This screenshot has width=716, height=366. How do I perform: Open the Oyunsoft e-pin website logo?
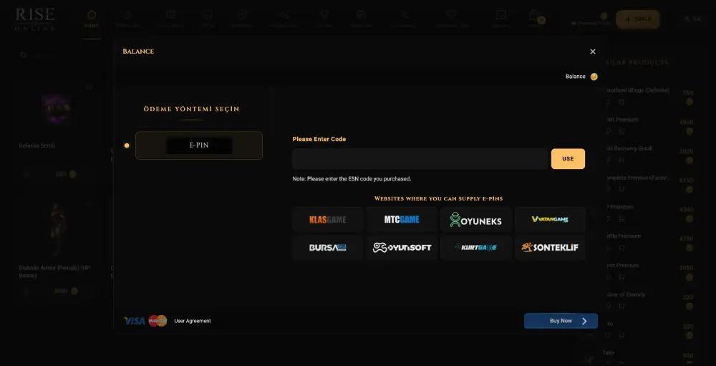[402, 248]
